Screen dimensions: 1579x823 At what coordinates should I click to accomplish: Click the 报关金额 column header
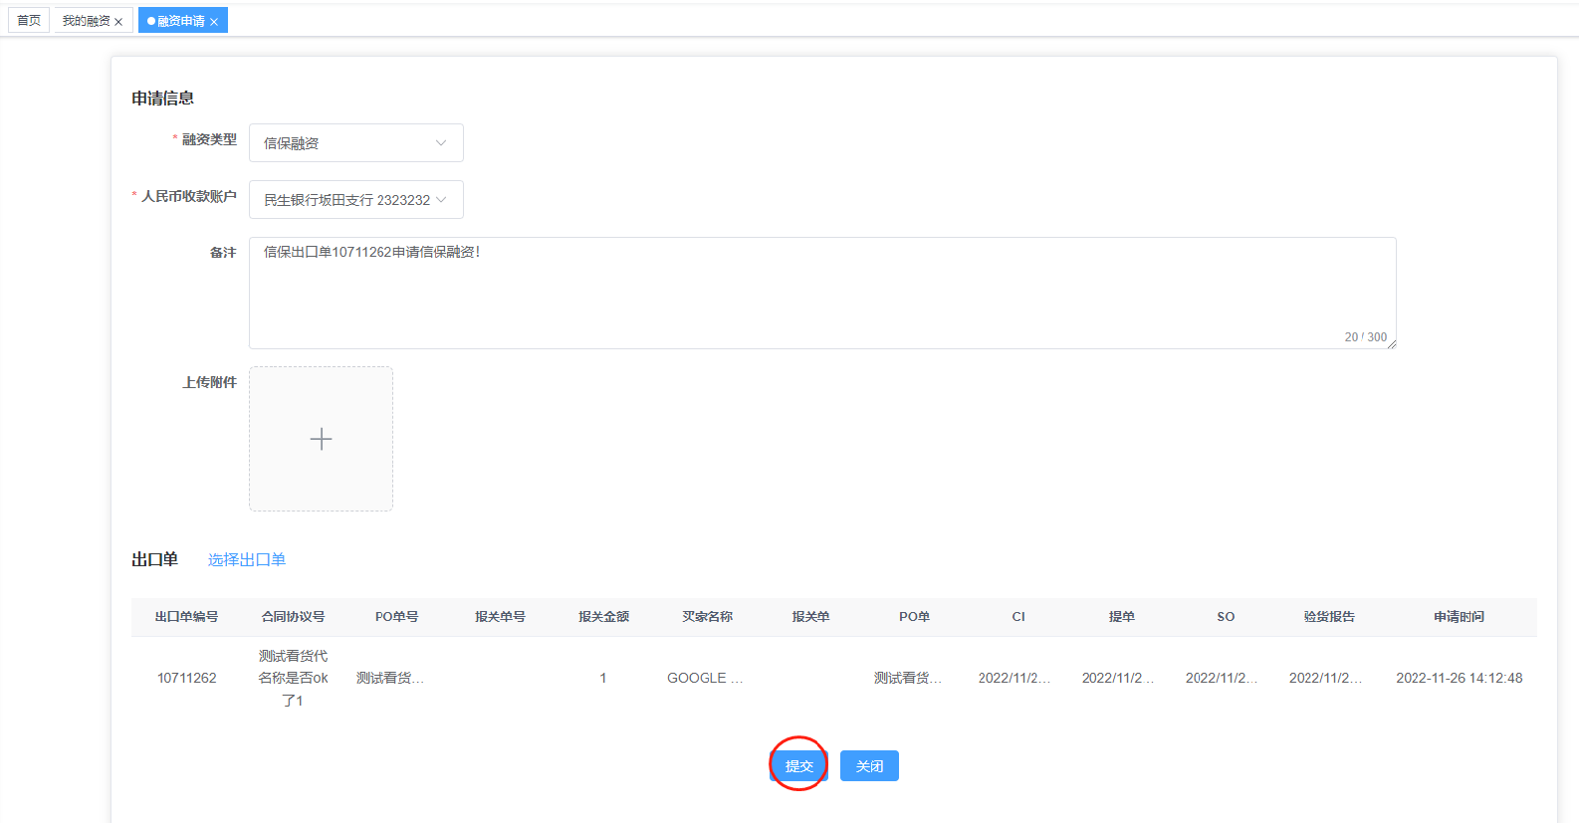point(603,617)
